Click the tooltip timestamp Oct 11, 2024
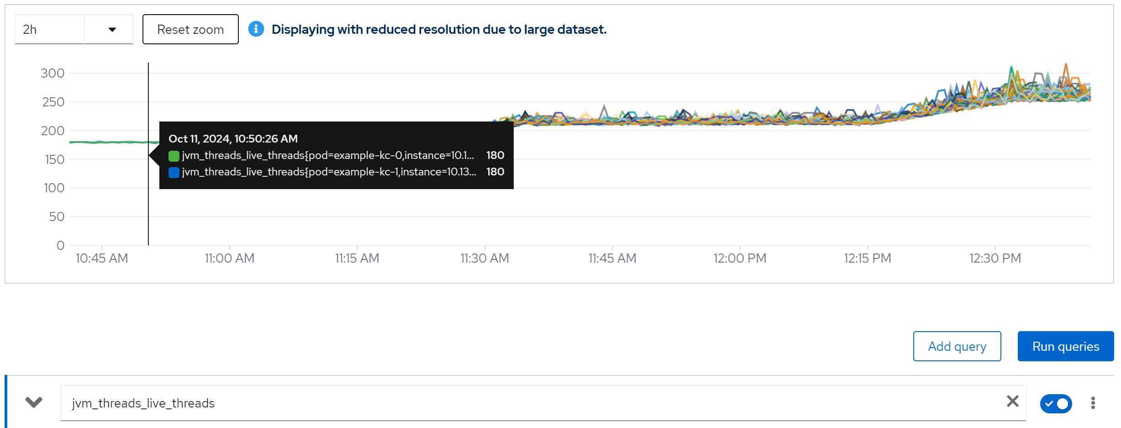This screenshot has width=1121, height=428. [233, 139]
